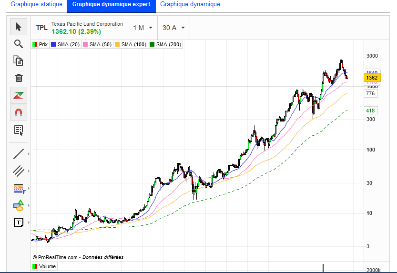Screen dimensions: 397x273
Task: Expand shapes tool options arrow
Action: click(29, 205)
